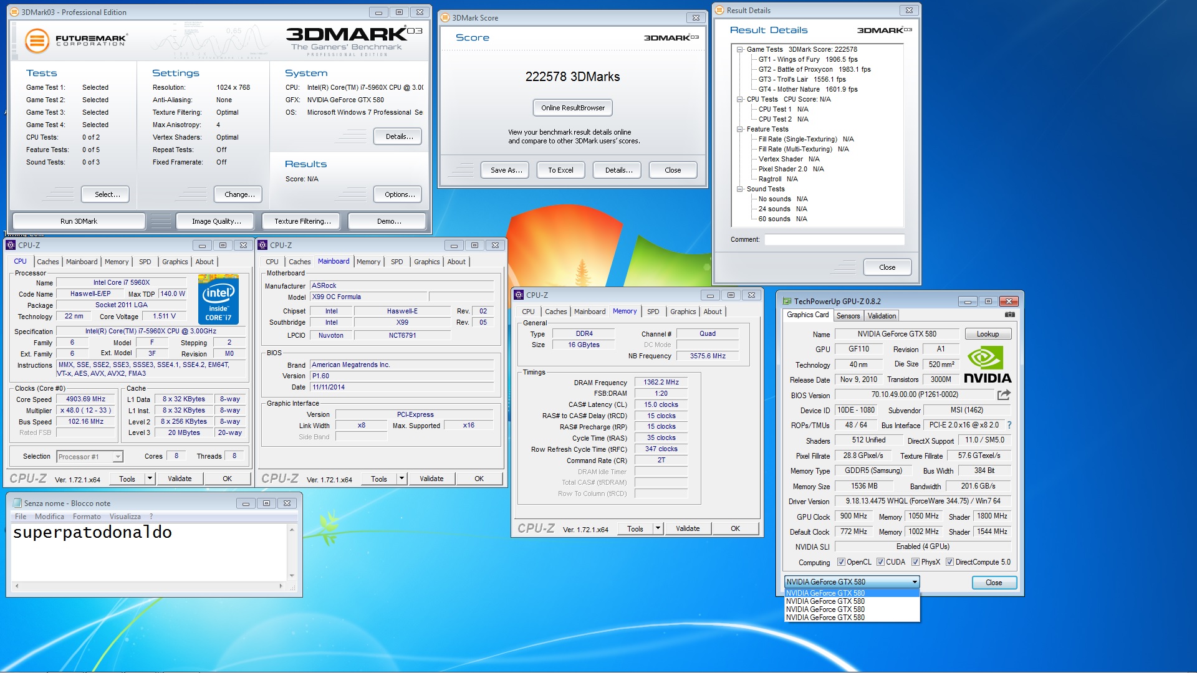Open the Validation tab in GPU-Z

point(882,316)
